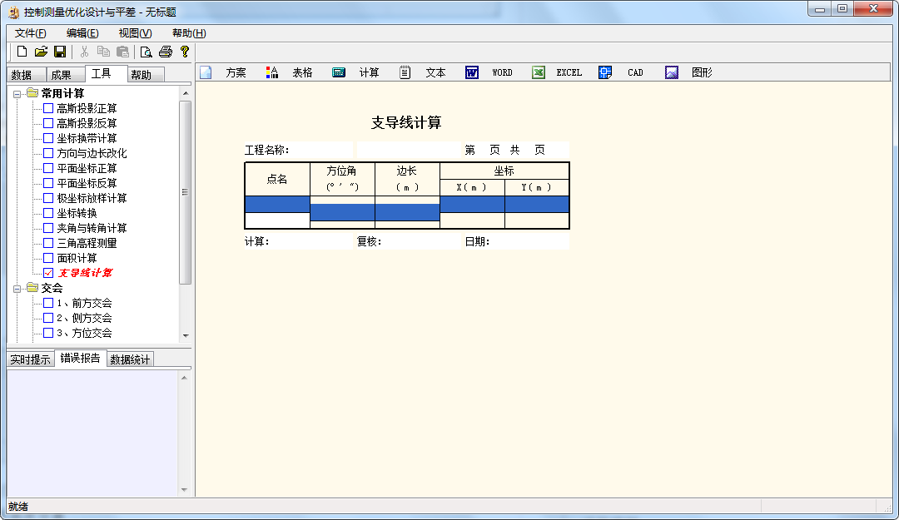Open the EXCEL export icon
Screen dimensions: 899x520
click(539, 72)
